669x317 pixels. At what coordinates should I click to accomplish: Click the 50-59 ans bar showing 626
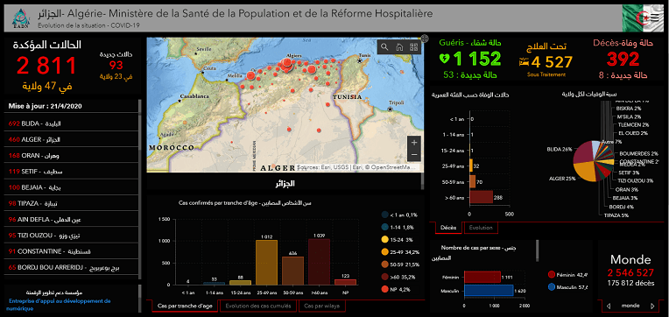pyautogui.click(x=292, y=271)
